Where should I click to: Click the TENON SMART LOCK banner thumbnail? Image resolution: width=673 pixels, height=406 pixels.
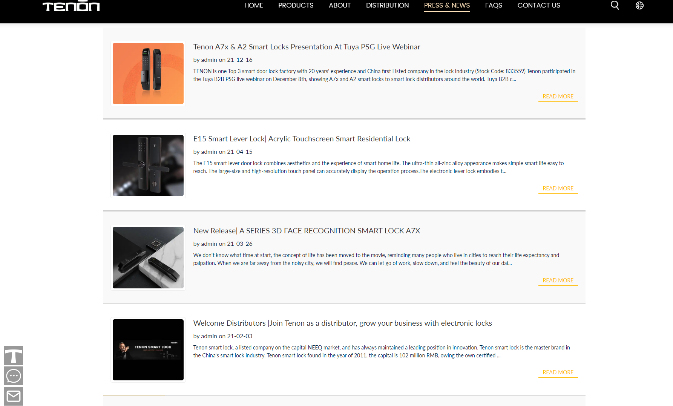[x=148, y=350]
